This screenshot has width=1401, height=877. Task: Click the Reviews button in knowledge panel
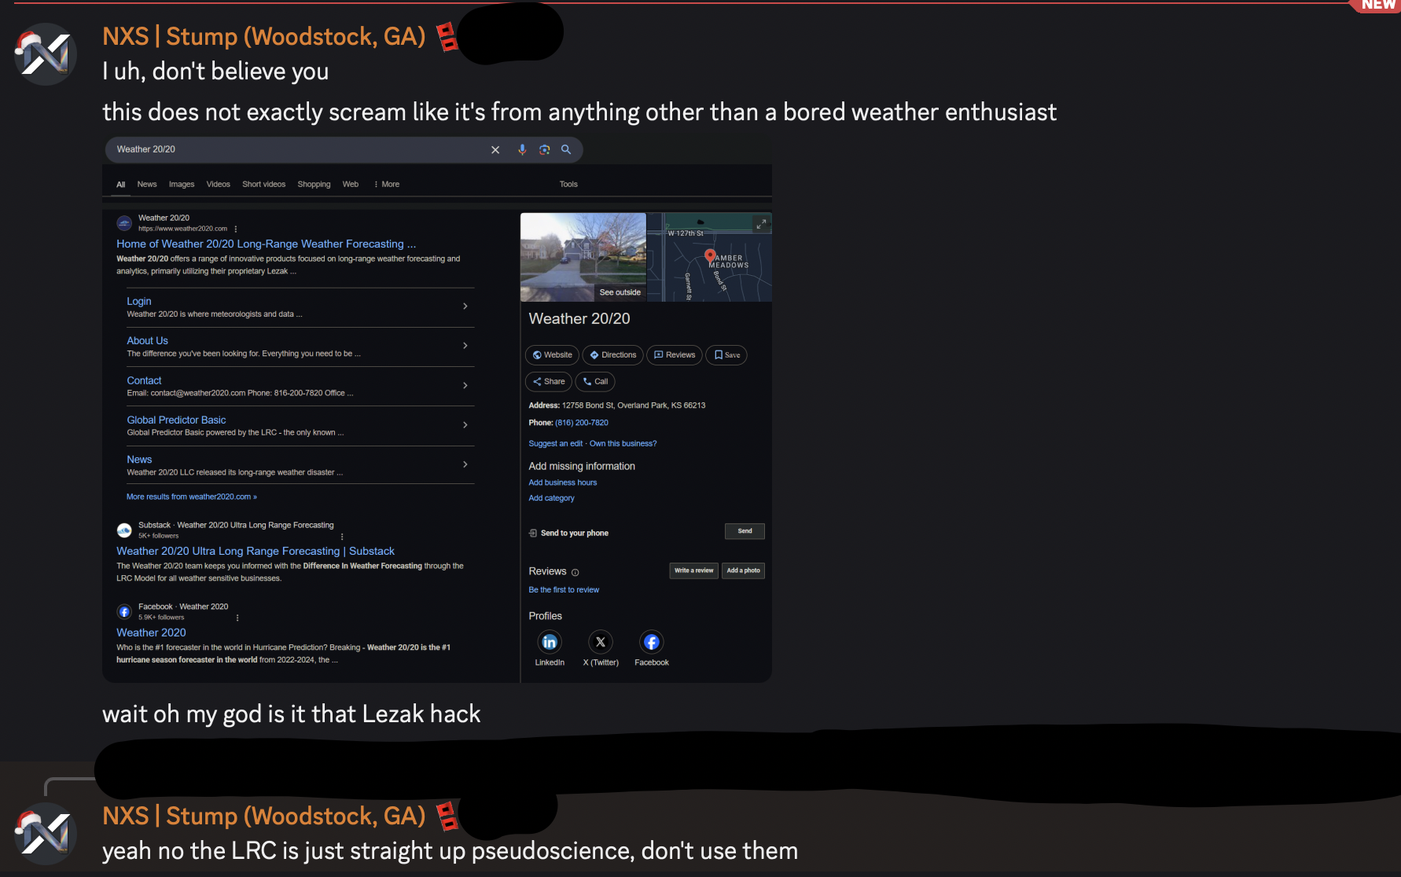click(x=675, y=355)
